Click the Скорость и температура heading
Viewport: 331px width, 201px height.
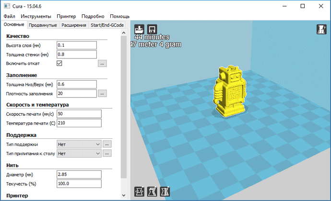pos(37,105)
